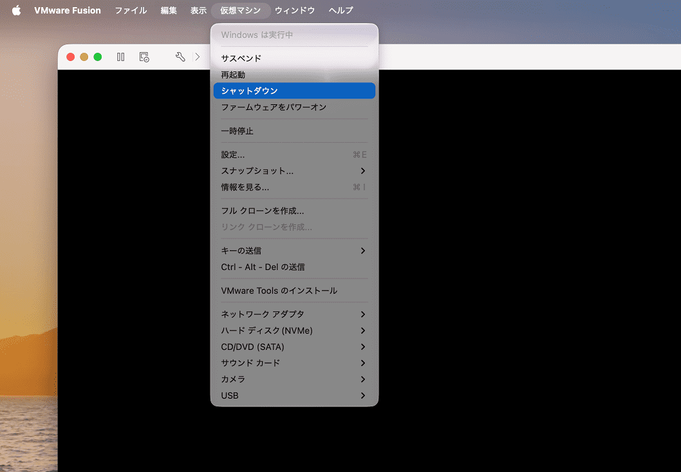Viewport: 681px width, 472px height.
Task: Expand the カメラ submenu
Action: (x=294, y=379)
